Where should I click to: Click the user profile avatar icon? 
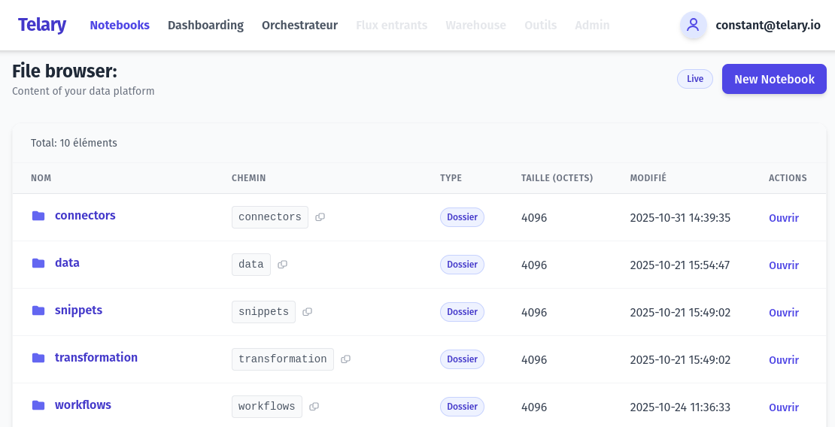(x=693, y=25)
